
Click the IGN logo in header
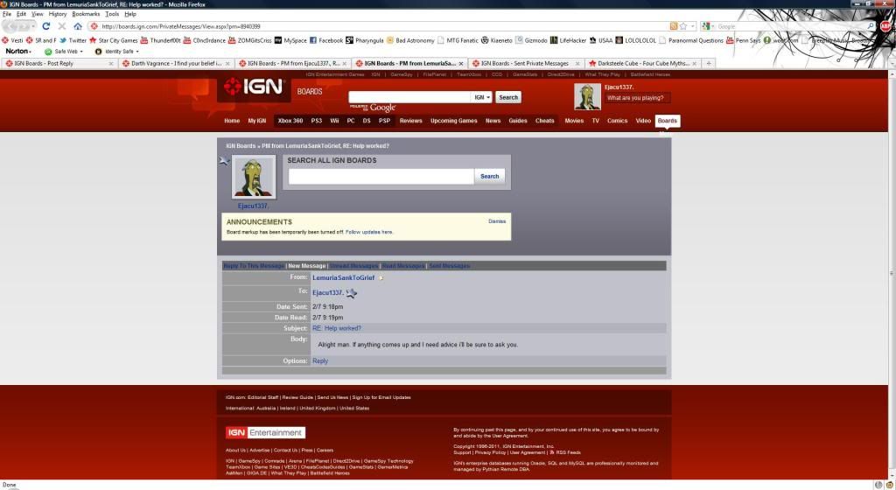253,87
